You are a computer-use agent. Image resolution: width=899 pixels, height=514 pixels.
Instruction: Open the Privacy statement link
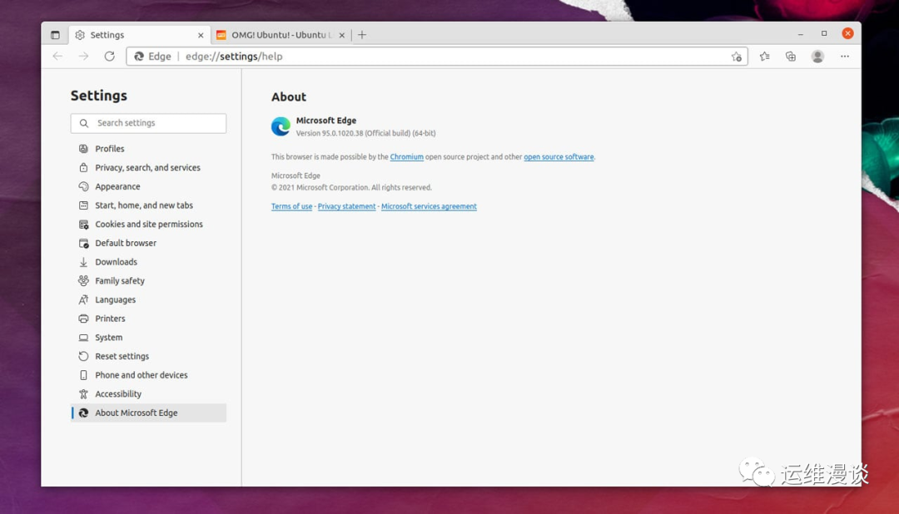pyautogui.click(x=346, y=206)
